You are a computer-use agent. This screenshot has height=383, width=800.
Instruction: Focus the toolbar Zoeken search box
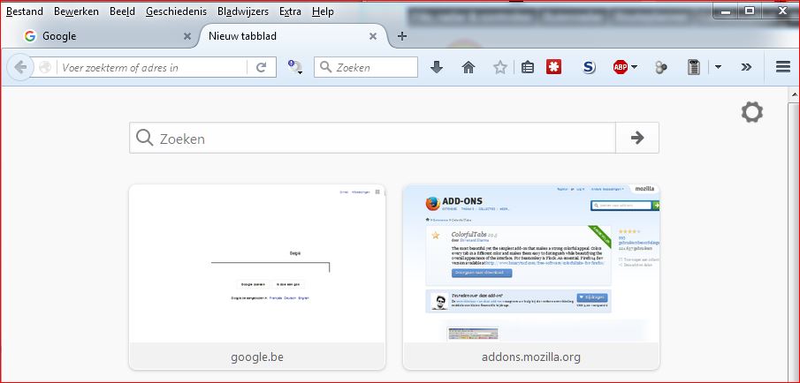point(366,67)
